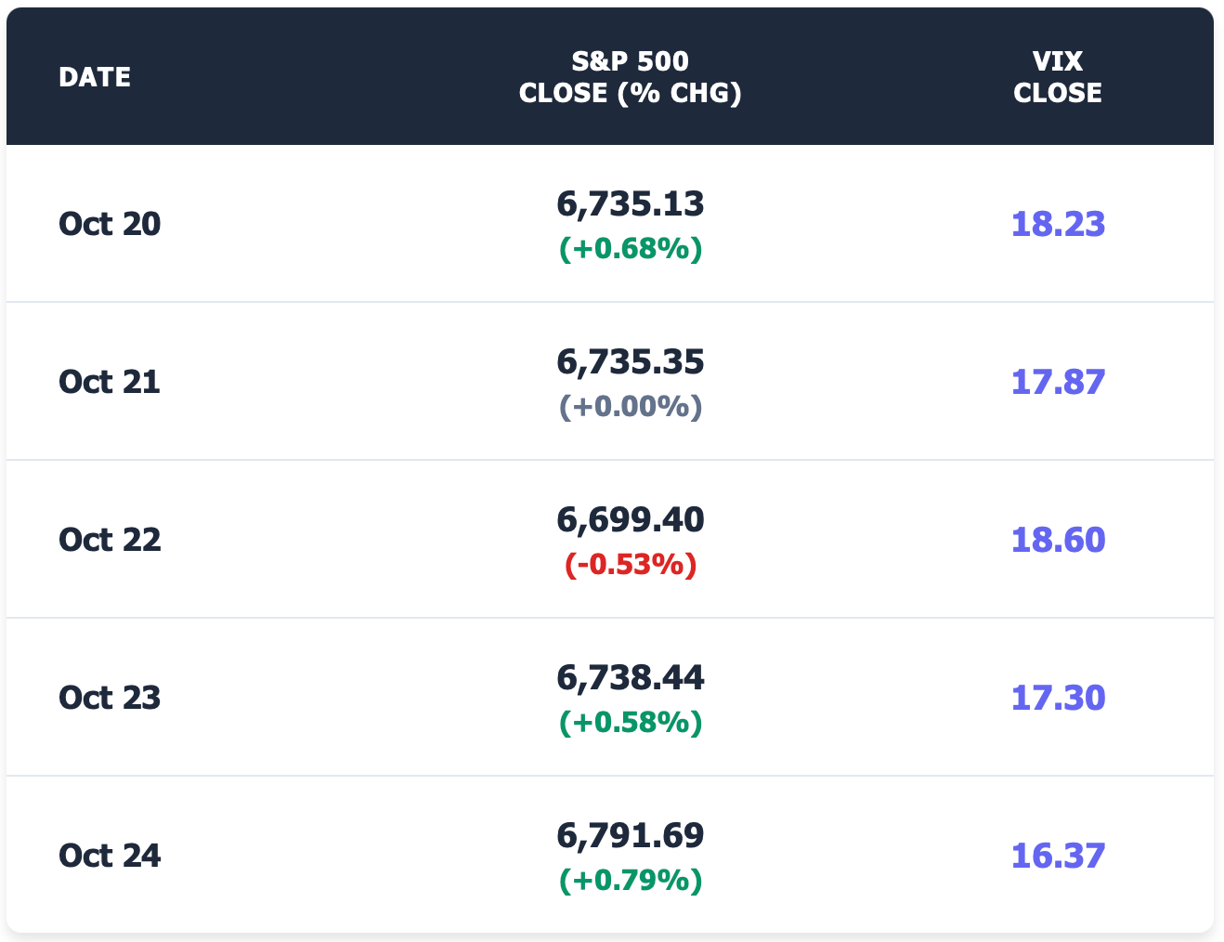Click the red -0.53% change
This screenshot has height=942, width=1224.
point(631,565)
